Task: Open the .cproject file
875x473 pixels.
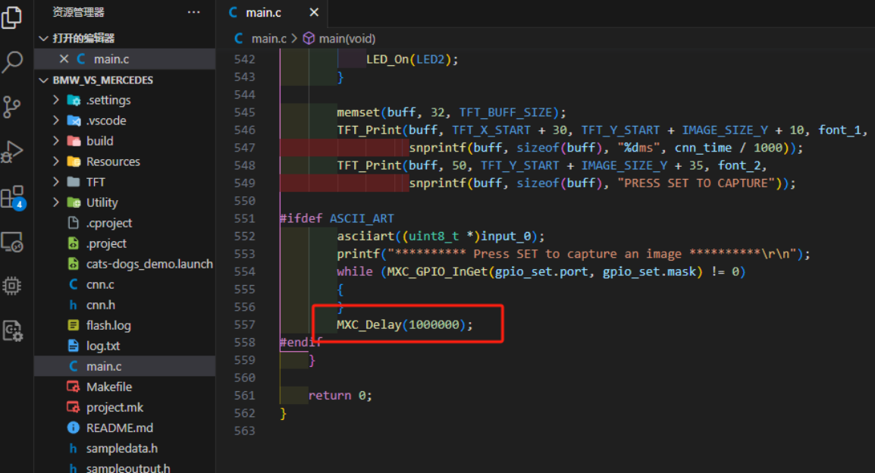Action: (109, 223)
